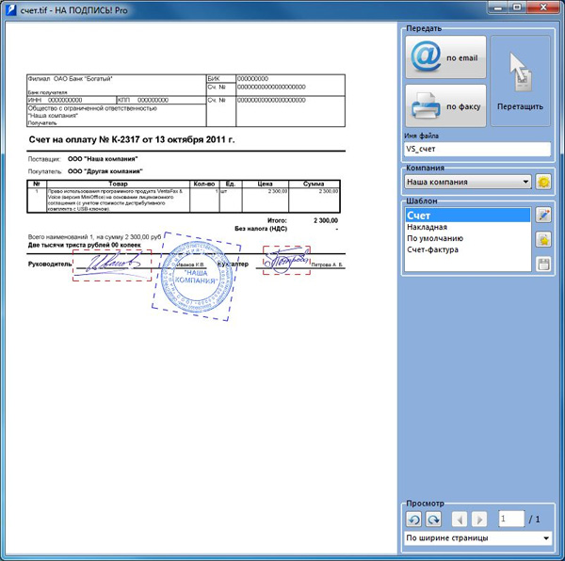The height and width of the screenshot is (561, 565).
Task: Rotate the page clockwise
Action: [x=433, y=519]
